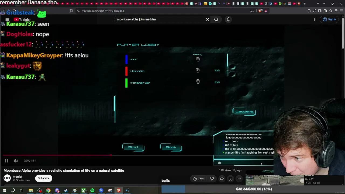Dislike the Moonbase Alpha video
The width and height of the screenshot is (345, 194).
point(212,179)
